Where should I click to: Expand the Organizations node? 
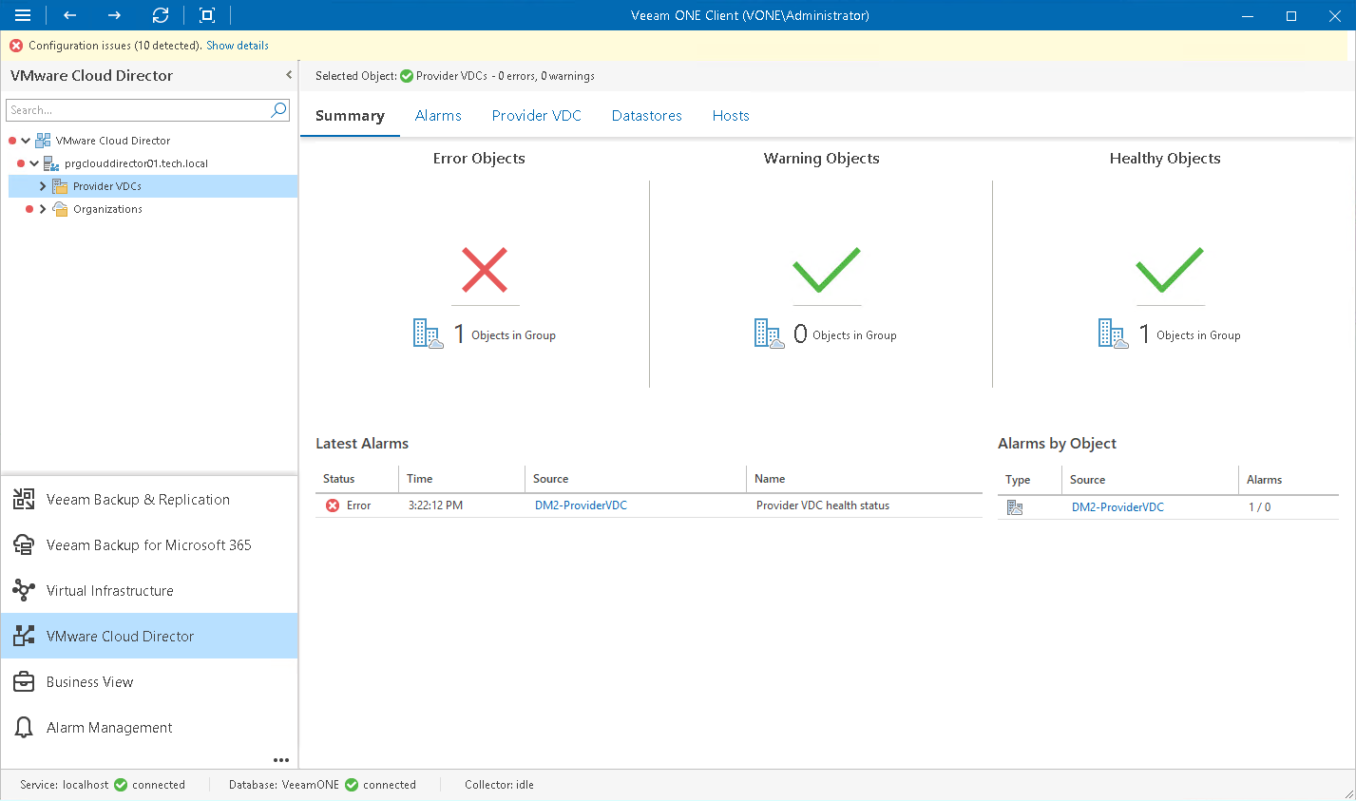click(43, 209)
